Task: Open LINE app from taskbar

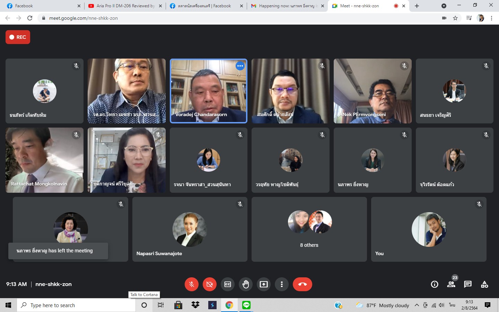Action: click(246, 305)
